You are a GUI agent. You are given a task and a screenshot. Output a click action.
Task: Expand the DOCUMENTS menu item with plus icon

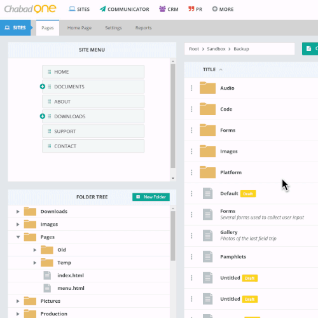click(x=43, y=86)
